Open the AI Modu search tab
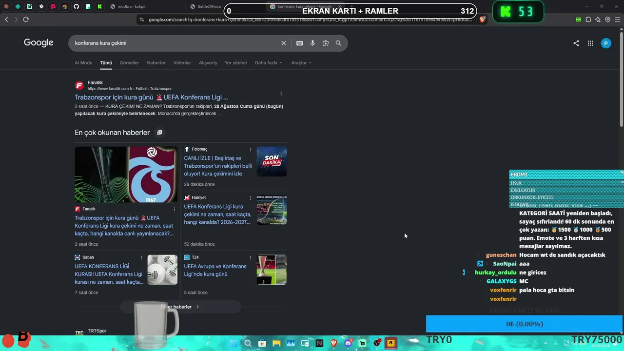This screenshot has height=351, width=624. point(83,63)
